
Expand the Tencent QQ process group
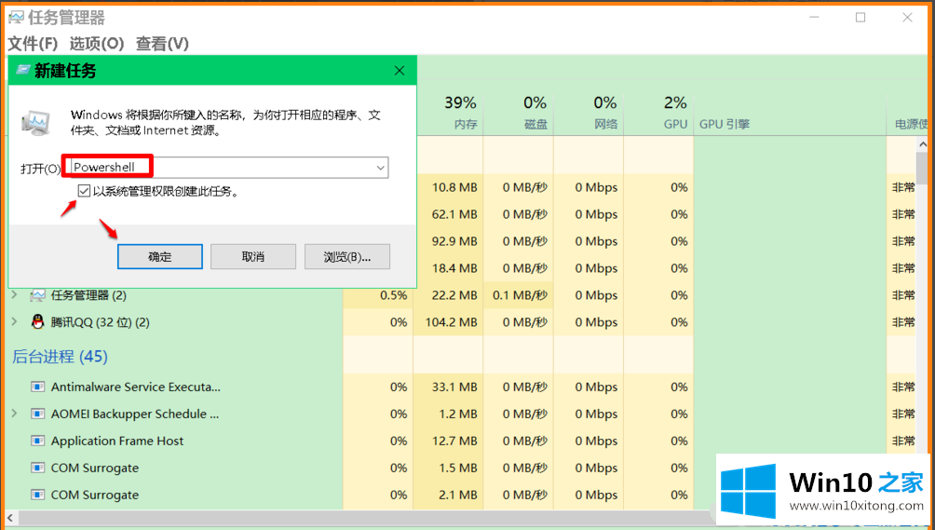pos(14,322)
